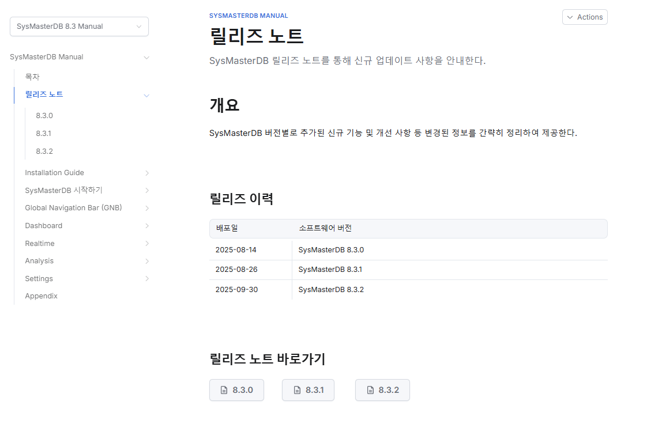The height and width of the screenshot is (424, 651).
Task: Collapse the 릴리즈 노트 sidebar submenu
Action: coord(146,95)
